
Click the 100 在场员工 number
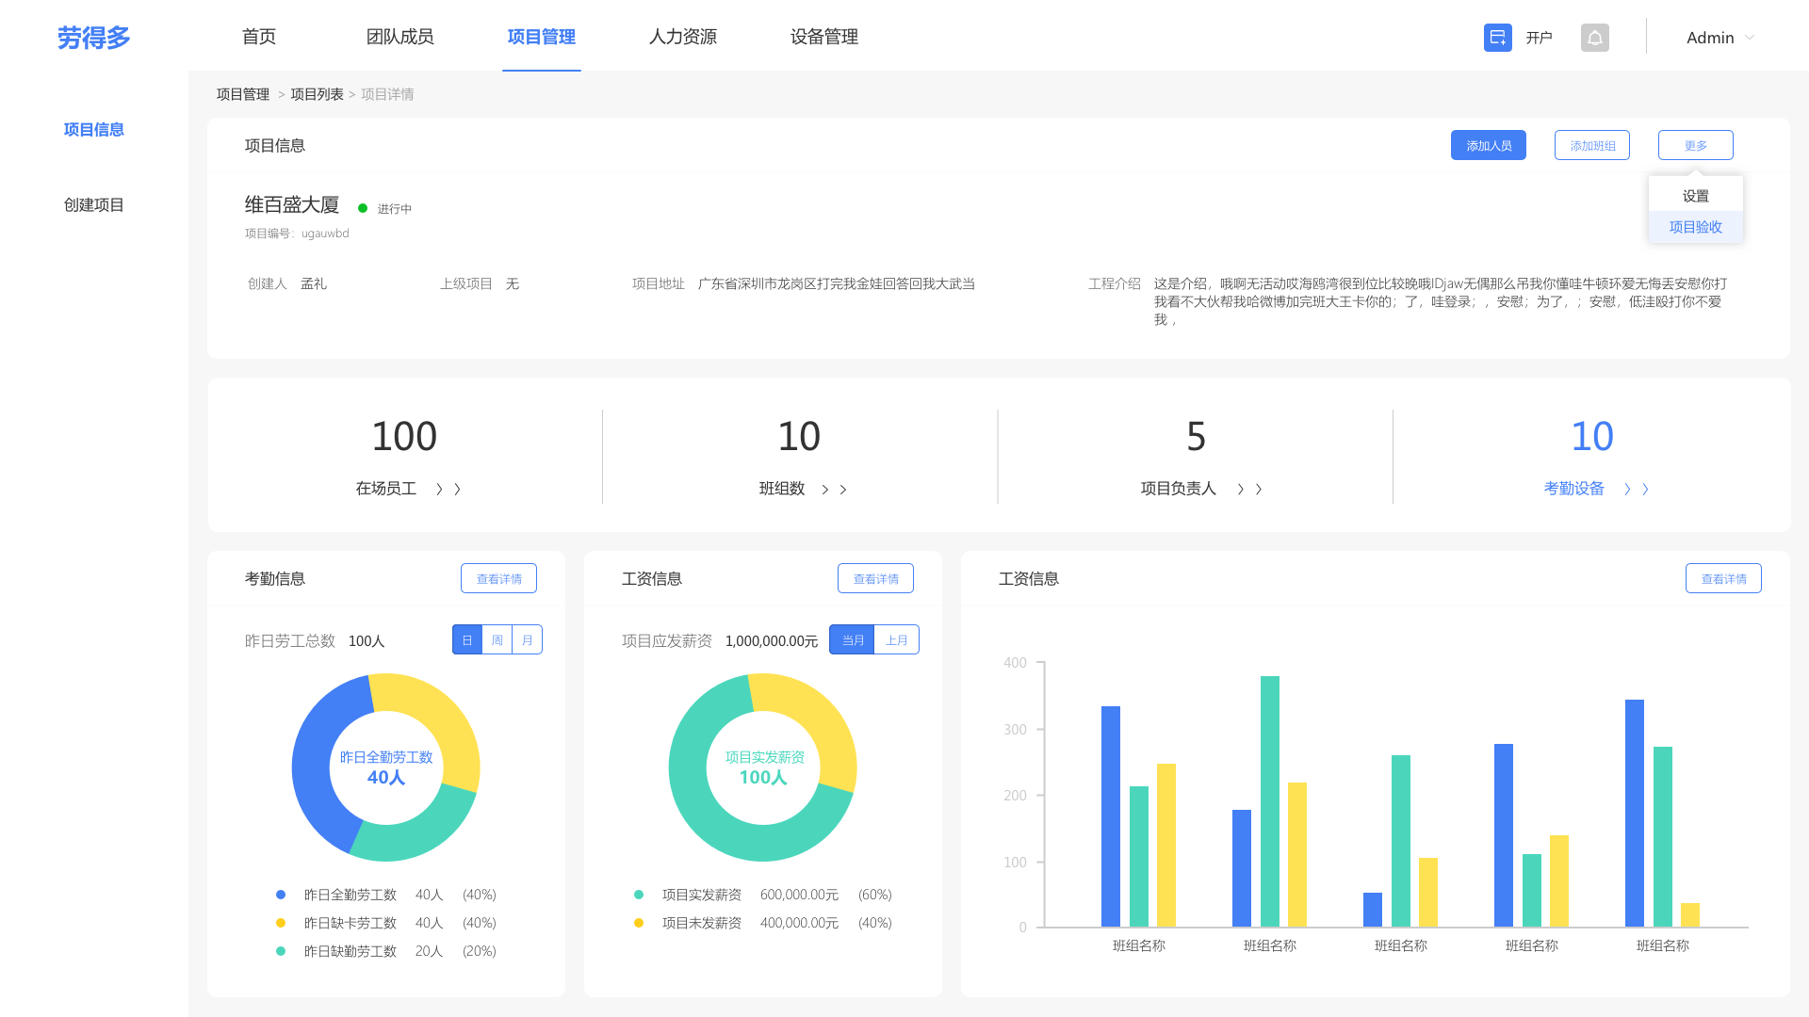point(404,436)
